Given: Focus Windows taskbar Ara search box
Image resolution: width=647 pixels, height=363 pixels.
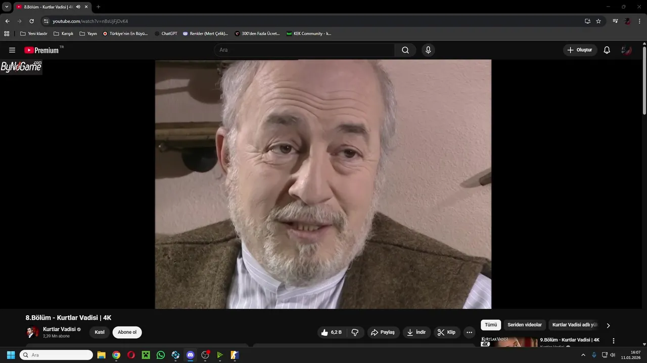Looking at the screenshot, I should [x=56, y=355].
